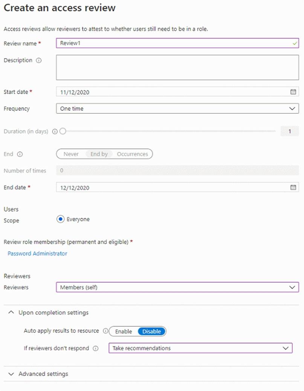The height and width of the screenshot is (391, 304).
Task: Click info icon for If reviewers don't respond
Action: point(95,348)
